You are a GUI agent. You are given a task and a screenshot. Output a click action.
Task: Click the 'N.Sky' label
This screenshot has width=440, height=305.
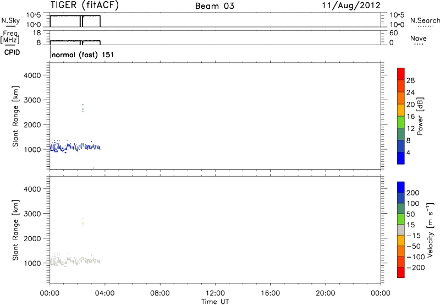[10, 21]
